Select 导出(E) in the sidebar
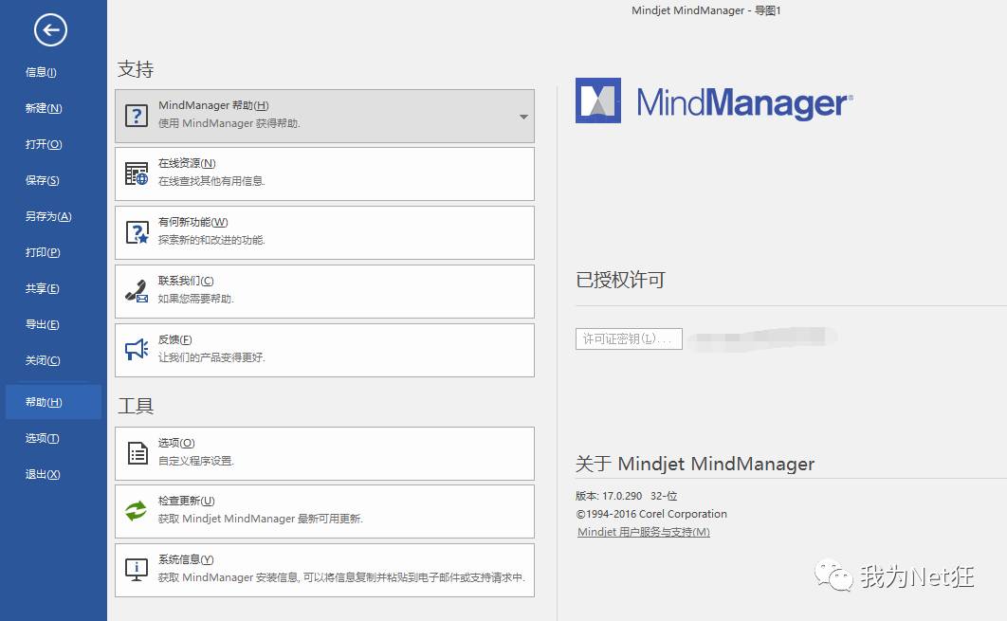1007x621 pixels. [x=43, y=324]
